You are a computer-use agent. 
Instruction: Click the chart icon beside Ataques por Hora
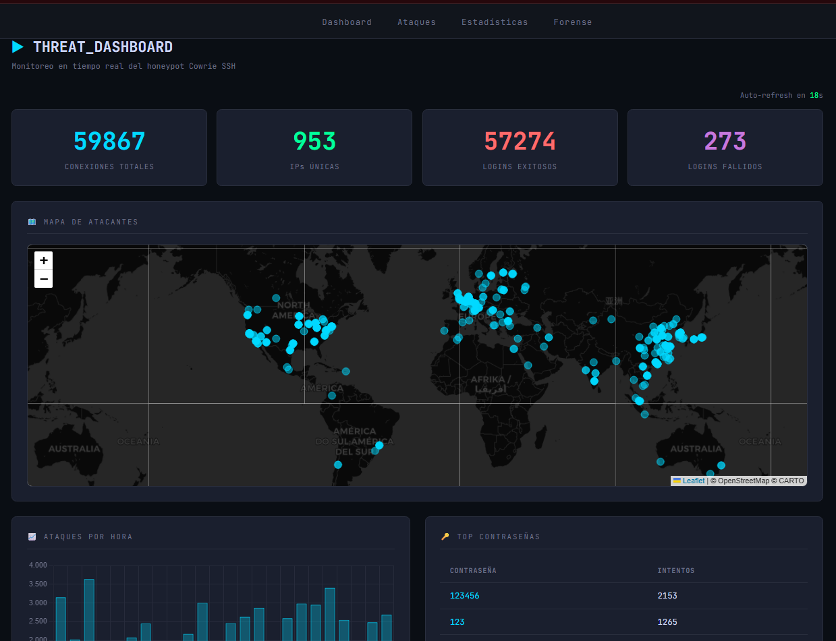[x=32, y=537]
